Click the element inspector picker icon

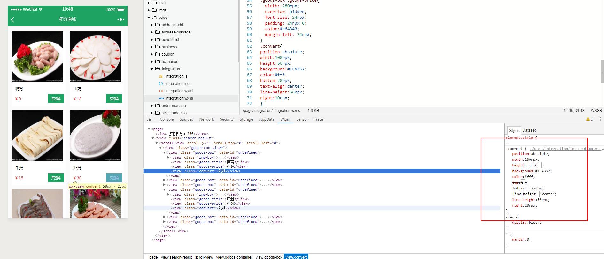coord(149,119)
